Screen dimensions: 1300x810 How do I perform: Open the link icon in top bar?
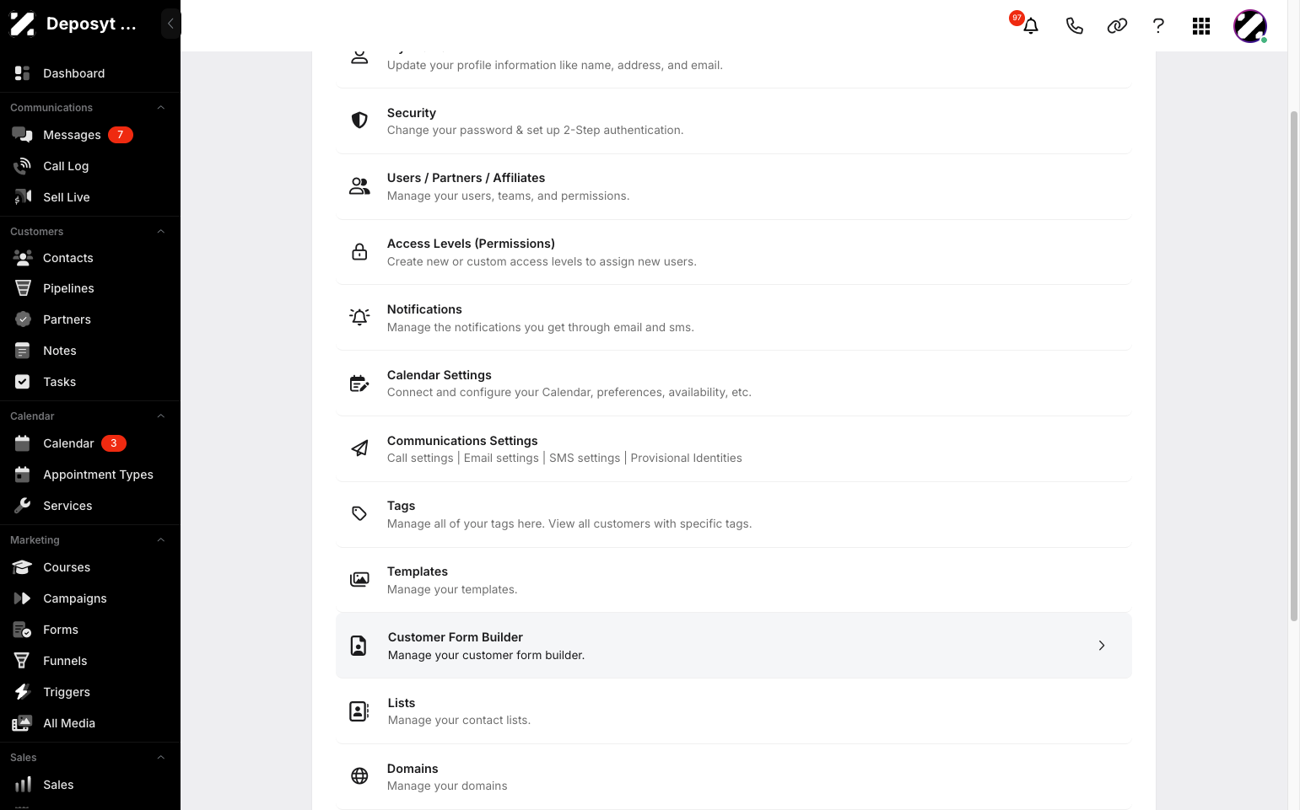click(1117, 26)
